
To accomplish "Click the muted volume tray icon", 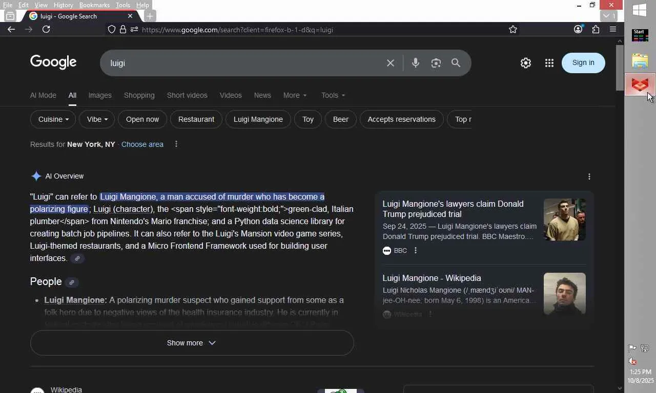I will pyautogui.click(x=633, y=361).
